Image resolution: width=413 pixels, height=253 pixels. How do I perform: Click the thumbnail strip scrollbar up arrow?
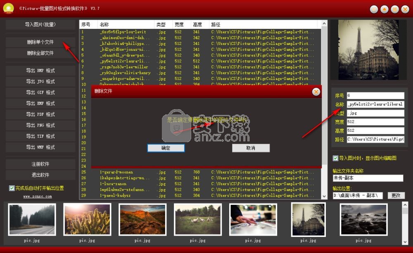(405, 205)
